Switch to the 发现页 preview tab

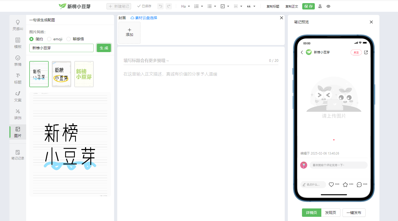(331, 213)
